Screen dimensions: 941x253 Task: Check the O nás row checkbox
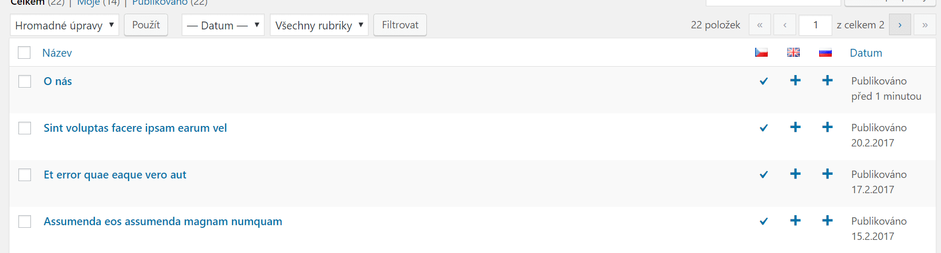click(x=25, y=81)
